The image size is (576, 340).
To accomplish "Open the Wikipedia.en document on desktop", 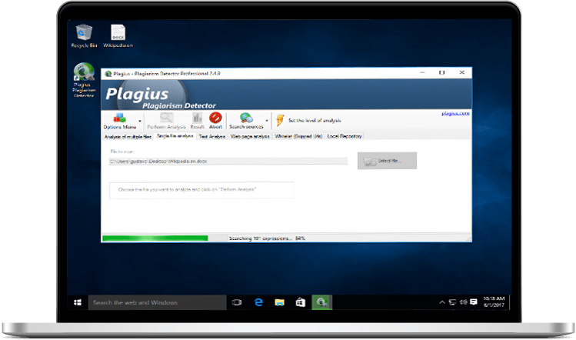I will (118, 32).
